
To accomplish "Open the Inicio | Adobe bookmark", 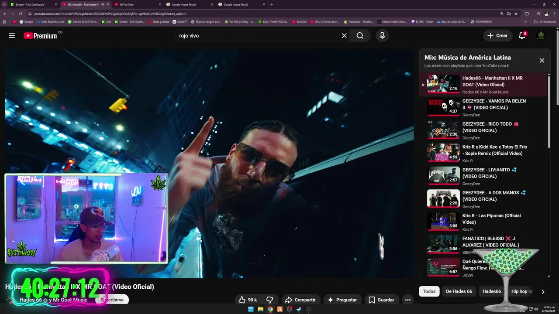I will click(159, 21).
